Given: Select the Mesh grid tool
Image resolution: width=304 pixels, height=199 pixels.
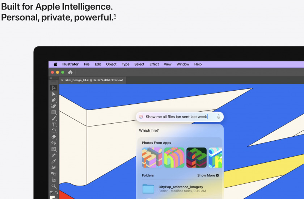Looking at the screenshot, I should (54, 149).
